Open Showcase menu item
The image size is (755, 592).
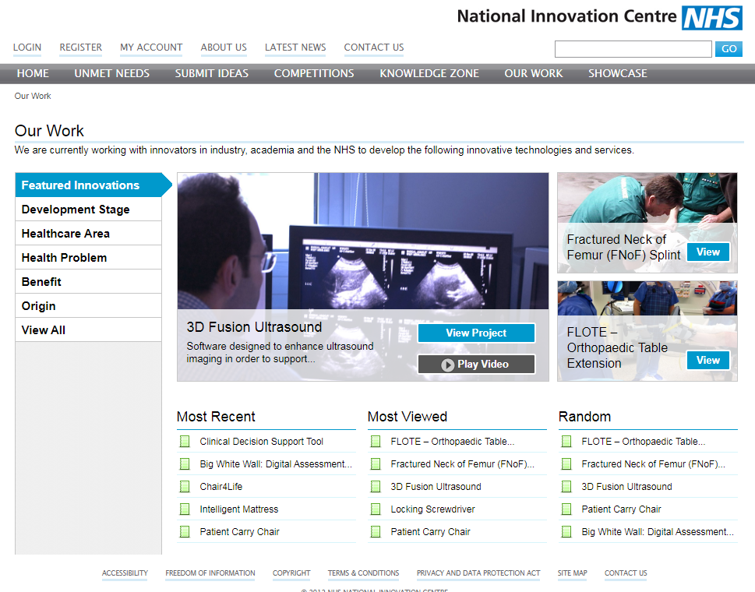pyautogui.click(x=618, y=74)
